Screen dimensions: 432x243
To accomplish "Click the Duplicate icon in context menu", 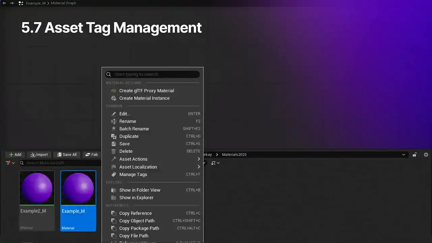I will tap(113, 136).
